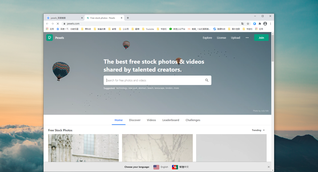Click the Upload link
This screenshot has height=172, width=318.
236,38
